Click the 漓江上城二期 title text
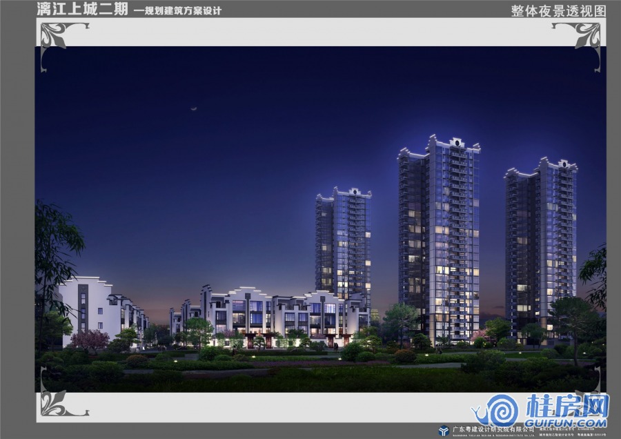The width and height of the screenshot is (621, 439). (x=81, y=8)
